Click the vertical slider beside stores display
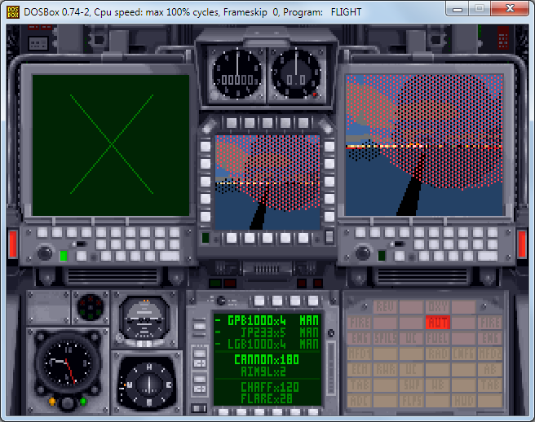 click(x=330, y=368)
